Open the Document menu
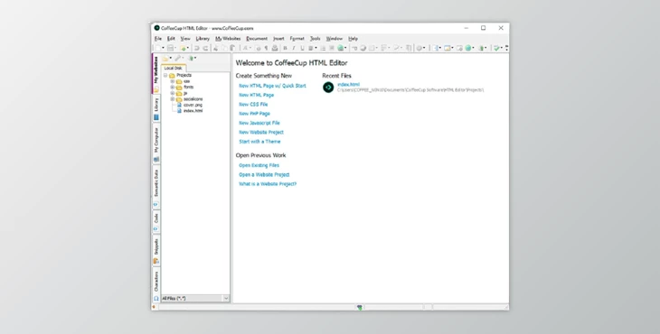The height and width of the screenshot is (334, 660). (x=257, y=39)
